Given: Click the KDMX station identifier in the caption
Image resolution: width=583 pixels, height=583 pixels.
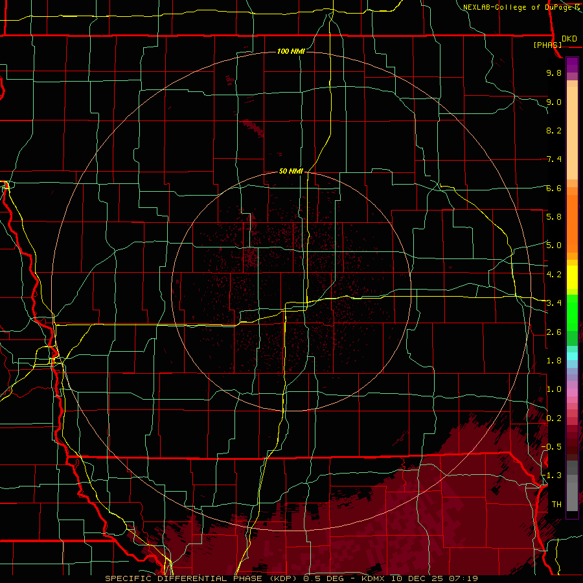Looking at the screenshot, I should click(374, 578).
